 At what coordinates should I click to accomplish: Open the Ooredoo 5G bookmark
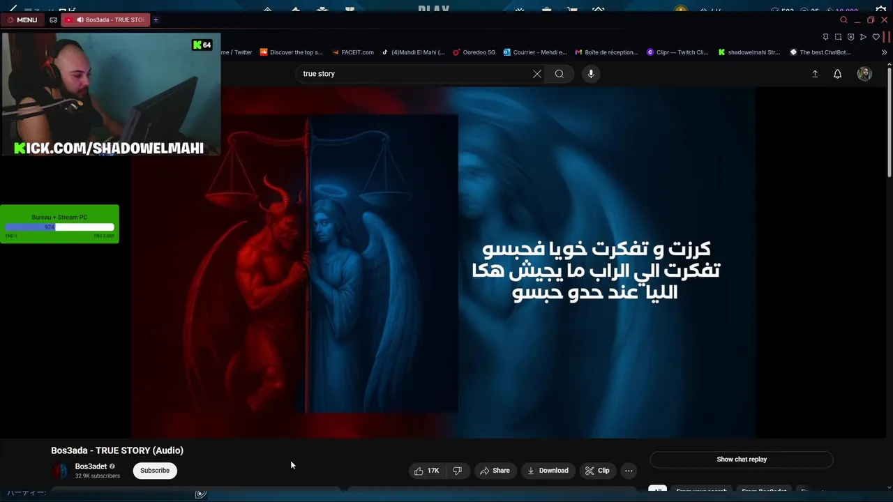click(x=474, y=52)
